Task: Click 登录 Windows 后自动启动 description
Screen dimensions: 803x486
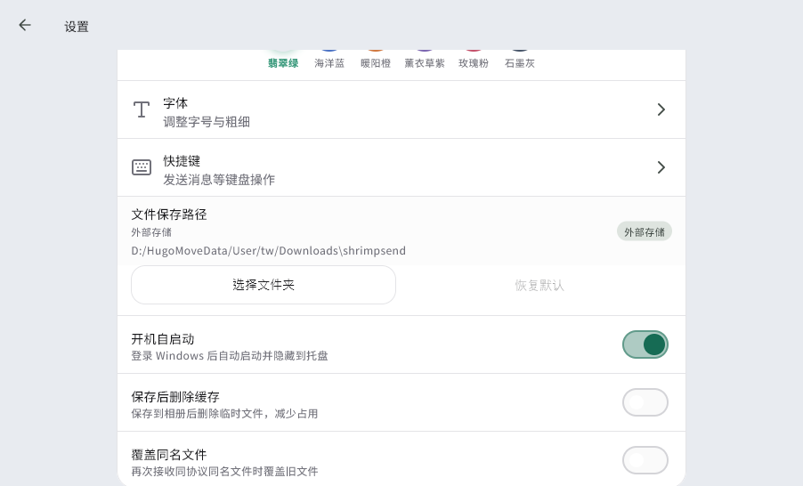Action: (x=230, y=356)
